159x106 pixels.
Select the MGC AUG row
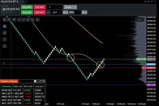[23, 100]
